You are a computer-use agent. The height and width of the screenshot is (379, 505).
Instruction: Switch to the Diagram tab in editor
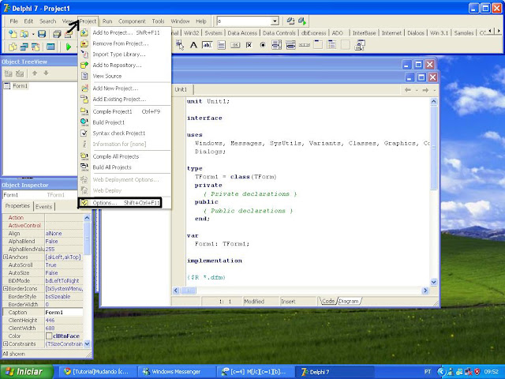click(349, 301)
